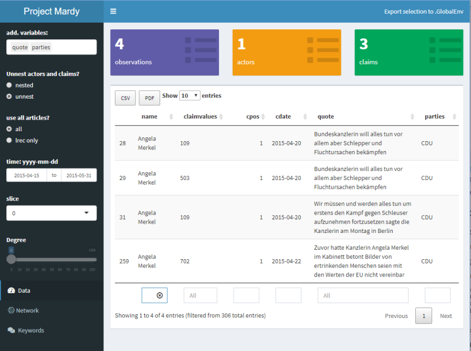Sort by quote column arrows
Image resolution: width=471 pixels, height=351 pixels.
coord(412,116)
